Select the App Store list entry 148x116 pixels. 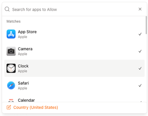point(74,34)
